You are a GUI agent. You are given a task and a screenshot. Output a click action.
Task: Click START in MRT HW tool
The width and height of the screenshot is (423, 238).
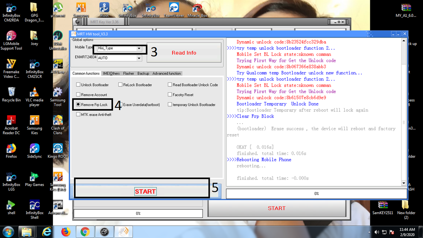click(x=145, y=191)
